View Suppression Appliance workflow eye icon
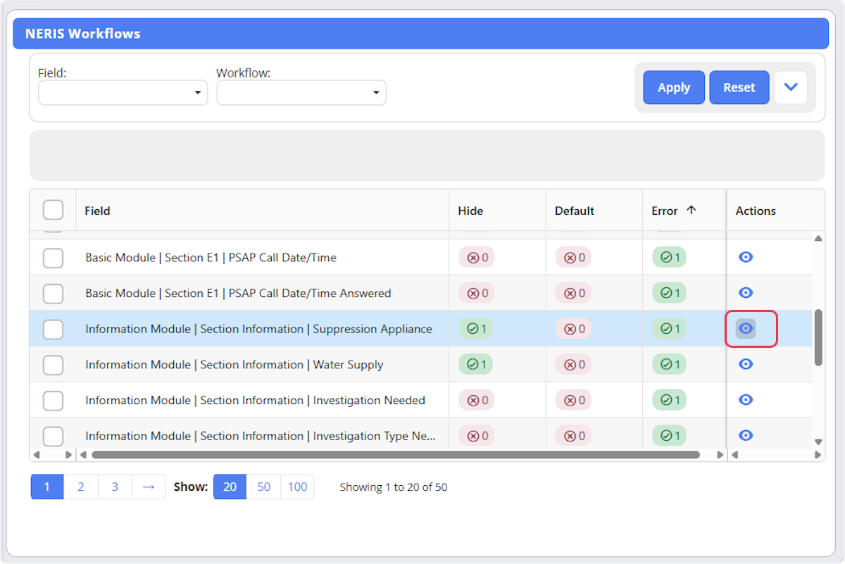Screen dimensions: 845x564 [x=746, y=328]
